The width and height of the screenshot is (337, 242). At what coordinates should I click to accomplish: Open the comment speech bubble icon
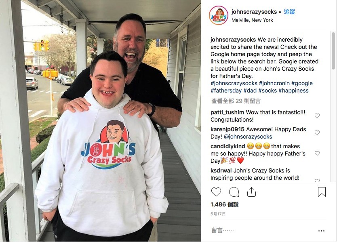(x=234, y=192)
